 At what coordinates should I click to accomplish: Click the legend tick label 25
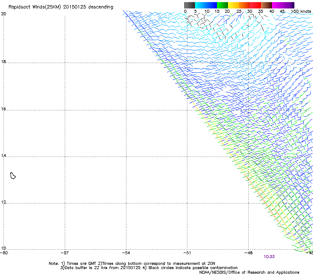[x=239, y=11]
